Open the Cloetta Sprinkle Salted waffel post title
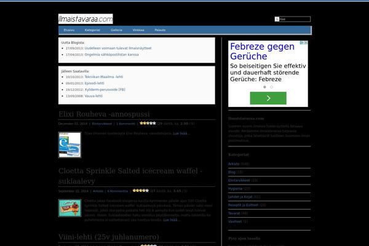Image resolution: width=369 pixels, height=246 pixels. coord(130,176)
